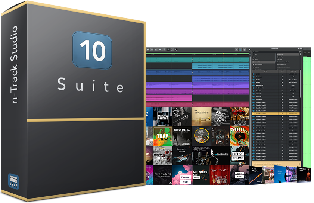Close the 'Get more sound packs' notification banner

coord(299,164)
